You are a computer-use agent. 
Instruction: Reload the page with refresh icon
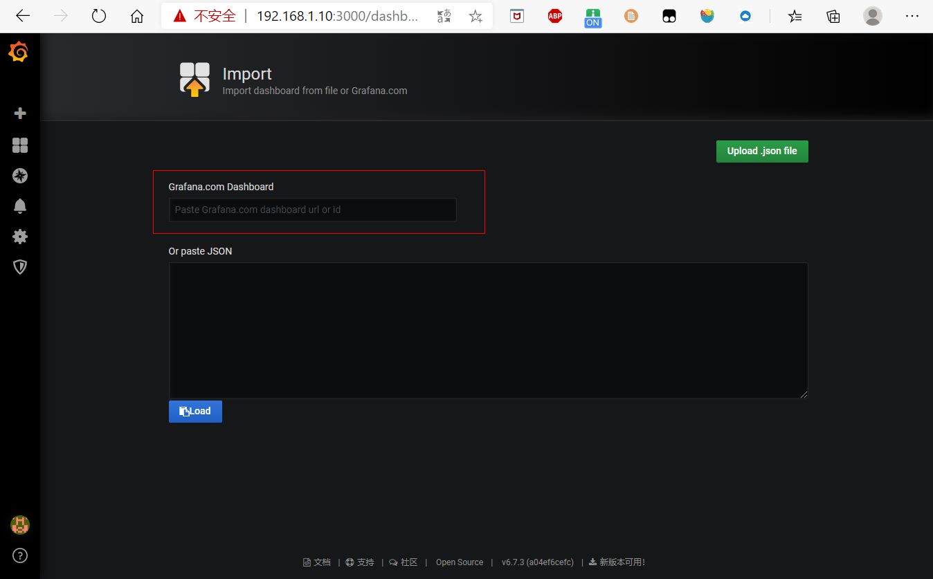99,16
